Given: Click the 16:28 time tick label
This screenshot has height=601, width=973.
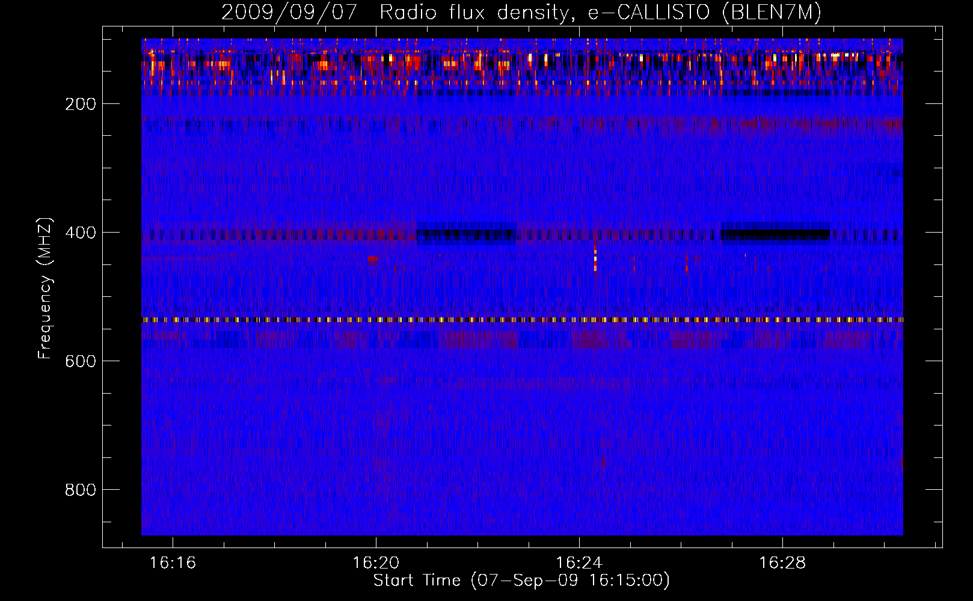Looking at the screenshot, I should coord(782,563).
